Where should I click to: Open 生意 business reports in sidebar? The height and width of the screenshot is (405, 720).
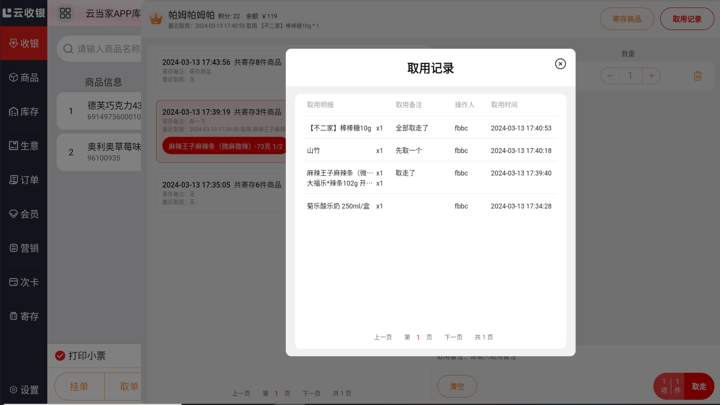[x=24, y=146]
